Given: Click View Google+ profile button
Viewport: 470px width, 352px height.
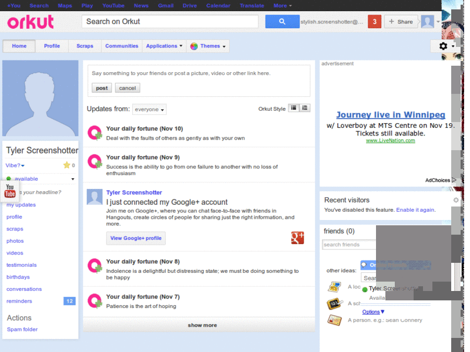Looking at the screenshot, I should (x=136, y=238).
